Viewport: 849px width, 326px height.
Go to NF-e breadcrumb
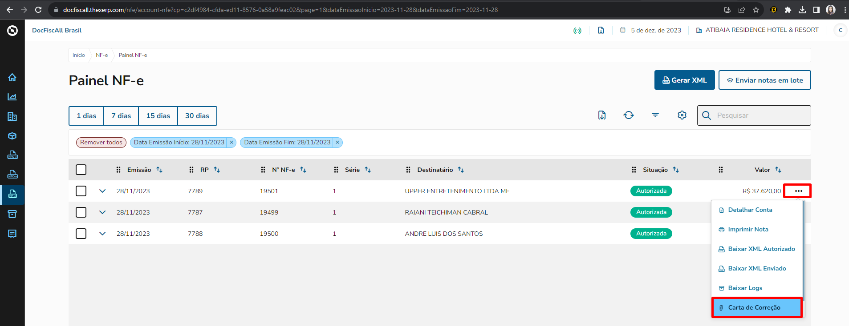102,55
